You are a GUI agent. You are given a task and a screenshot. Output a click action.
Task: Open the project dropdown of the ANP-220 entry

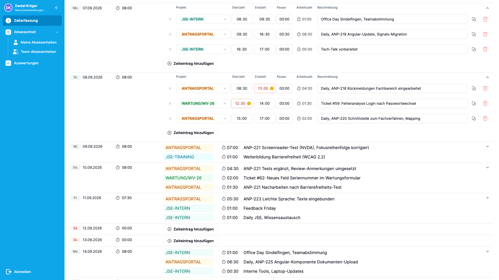pos(203,118)
